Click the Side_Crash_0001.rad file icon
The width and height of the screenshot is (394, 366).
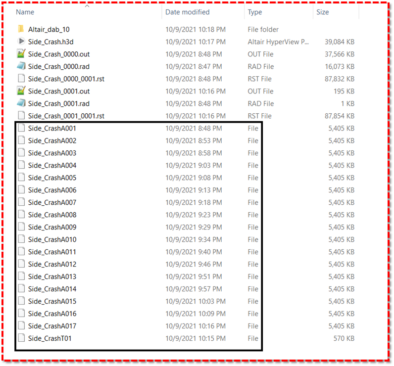(x=21, y=103)
